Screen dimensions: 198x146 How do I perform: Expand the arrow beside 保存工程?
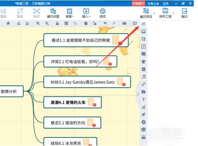pos(174,13)
